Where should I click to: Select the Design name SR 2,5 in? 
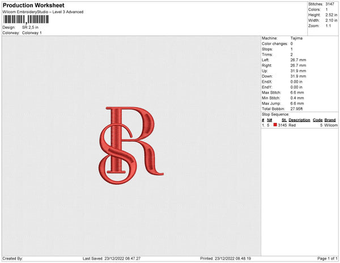[31, 27]
